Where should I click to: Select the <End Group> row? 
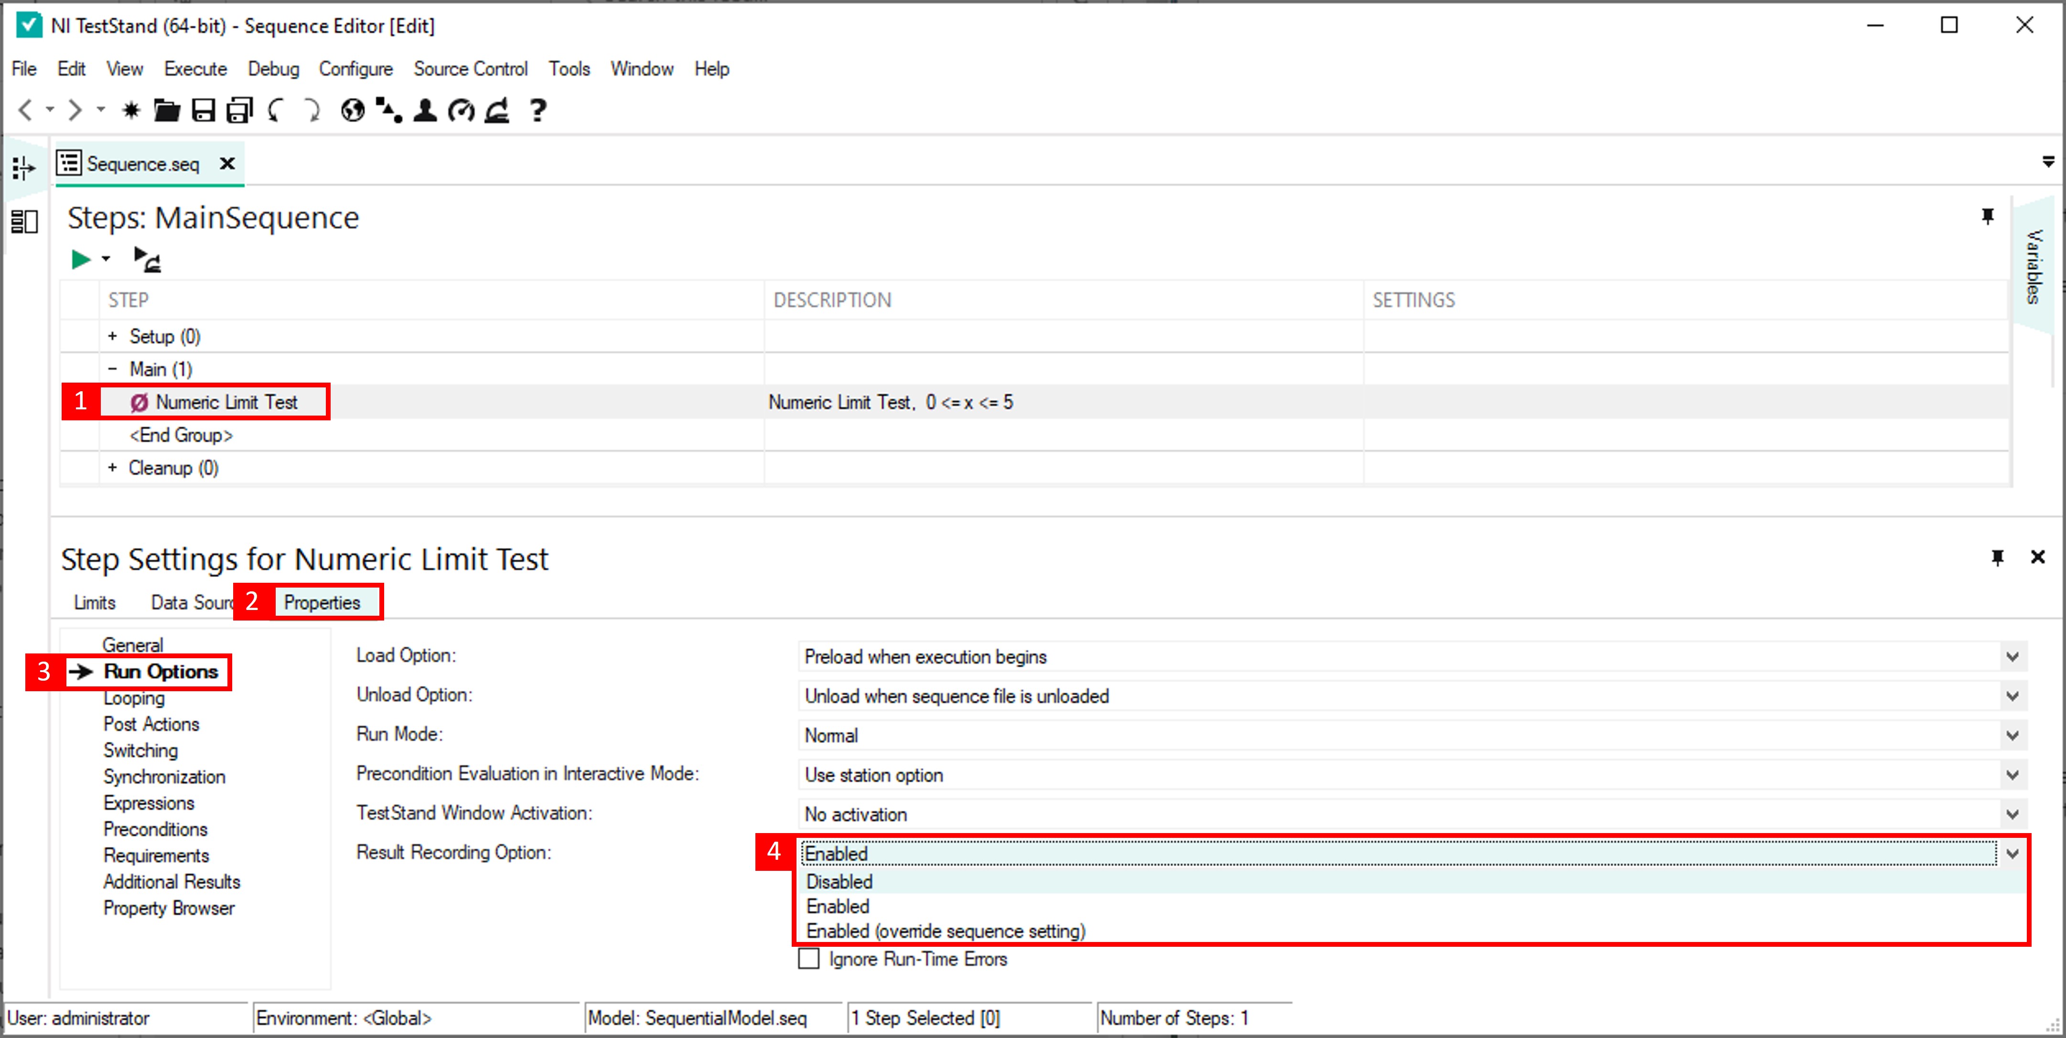1034,434
